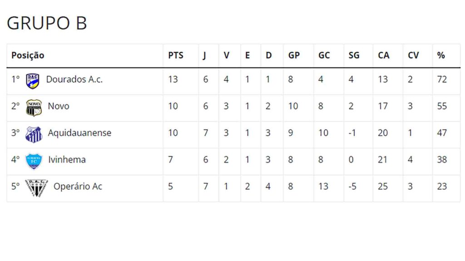Click Dourados A.c. points value 13
This screenshot has width=465, height=261.
[x=173, y=79]
